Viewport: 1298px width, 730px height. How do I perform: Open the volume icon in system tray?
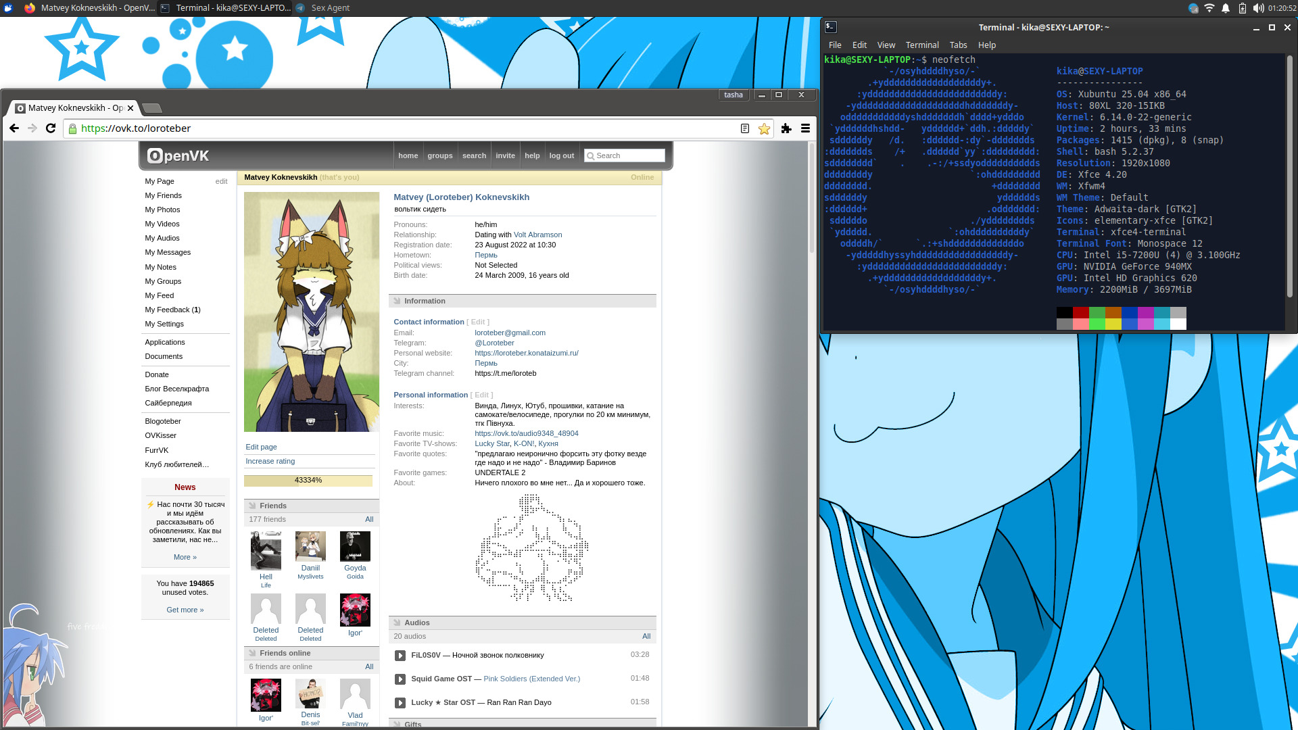1257,8
